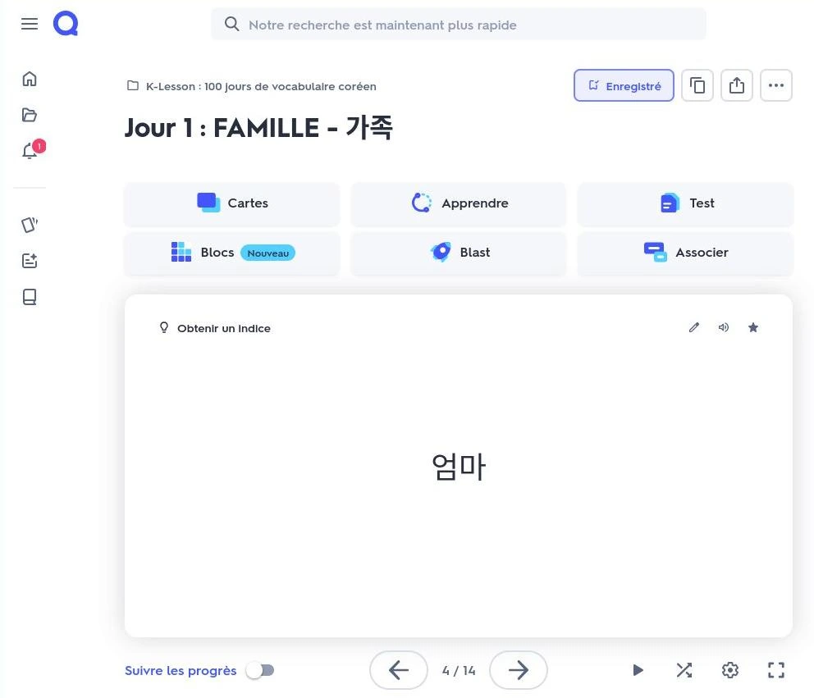Click the Enregistré button
The height and width of the screenshot is (698, 814).
[624, 85]
